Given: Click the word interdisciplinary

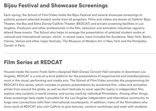Looking at the screenshot, I should pos(138,76).
